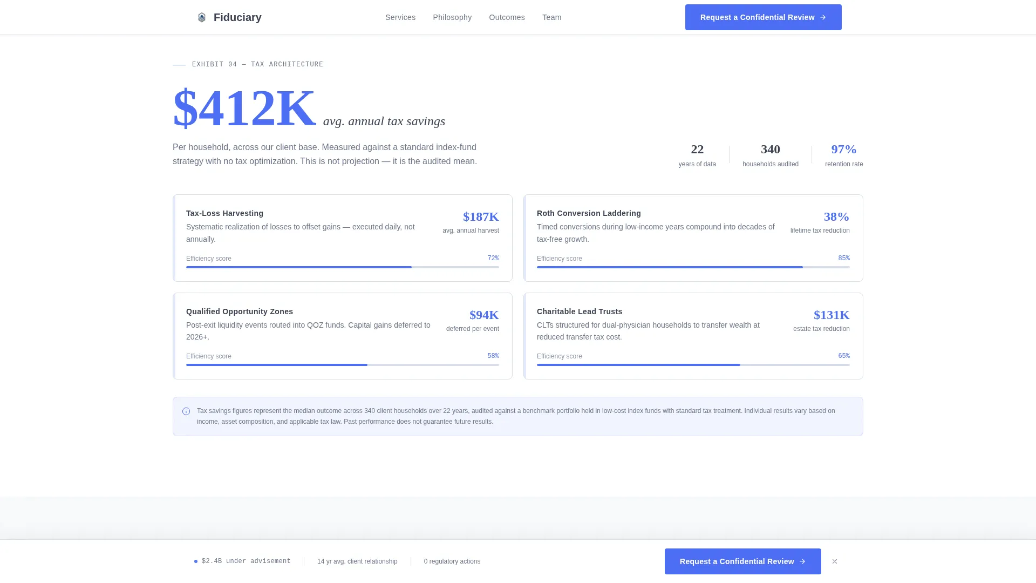Click the Fiduciary shield logo icon

(x=202, y=17)
